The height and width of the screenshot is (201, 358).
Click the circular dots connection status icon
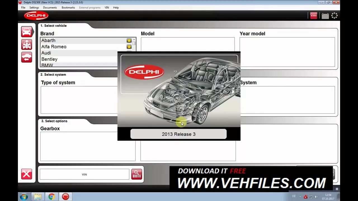335,16
